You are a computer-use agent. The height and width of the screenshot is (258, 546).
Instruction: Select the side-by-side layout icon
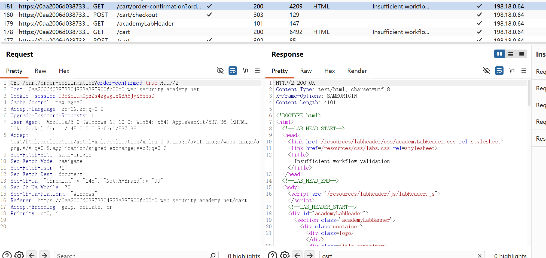(499, 54)
